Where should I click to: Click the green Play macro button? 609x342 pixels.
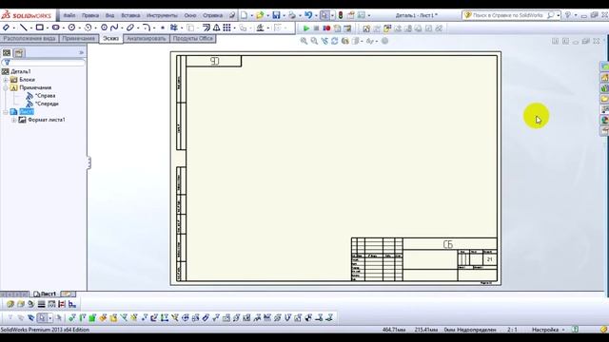point(306,28)
